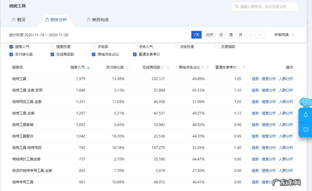Viewport: 312px width, 191px height.
Task: Click the question mark next to 直通车参考价
Action: pyautogui.click(x=238, y=67)
